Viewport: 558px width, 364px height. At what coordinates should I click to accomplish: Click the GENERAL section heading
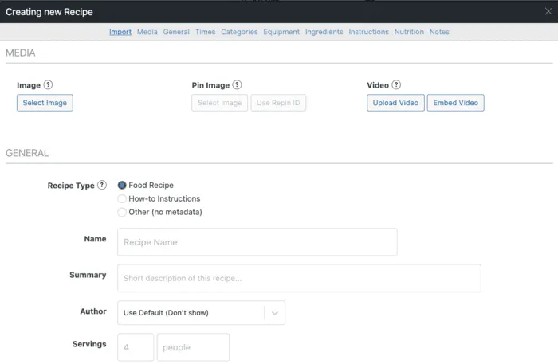tap(27, 153)
